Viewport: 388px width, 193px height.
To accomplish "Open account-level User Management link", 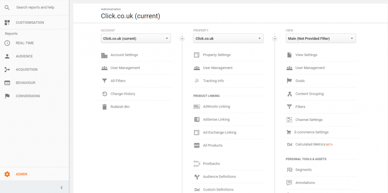I will (x=125, y=68).
